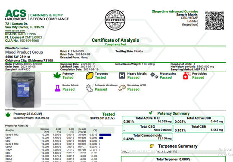Click the product package photo
The height and width of the screenshot is (162, 233).
[23, 90]
